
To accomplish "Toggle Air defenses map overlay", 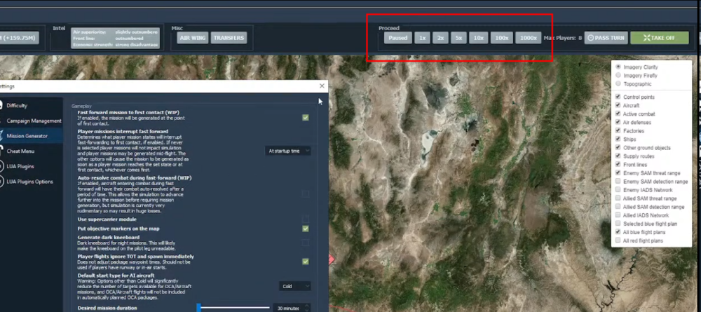I will click(618, 122).
